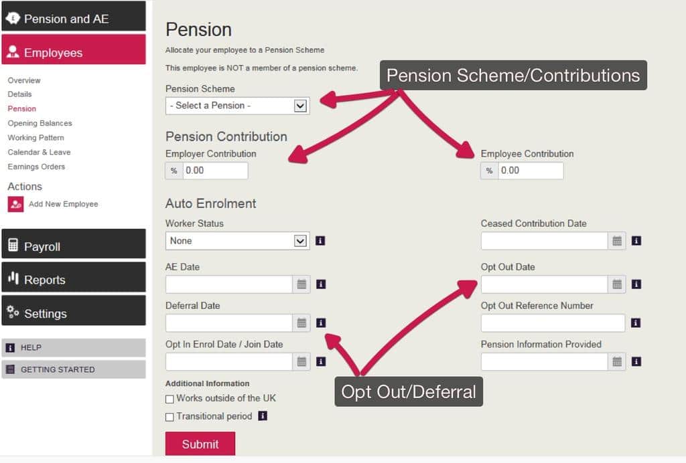Click Add New Employee icon
The height and width of the screenshot is (463, 686).
coord(15,204)
